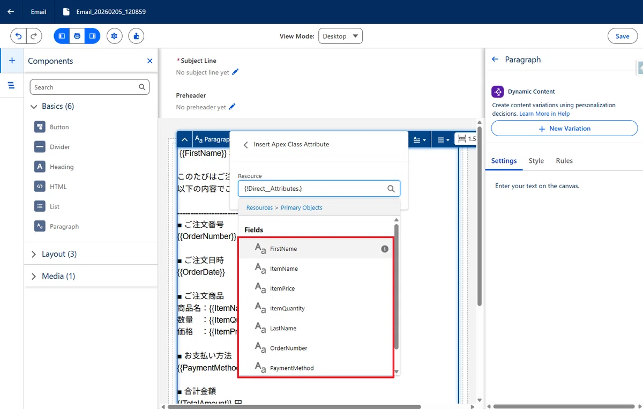Choose the ItemPrice field

coord(316,288)
